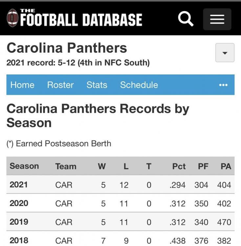Click the 2019 season entry
Viewport: 241px width, 246px height.
pos(19,222)
